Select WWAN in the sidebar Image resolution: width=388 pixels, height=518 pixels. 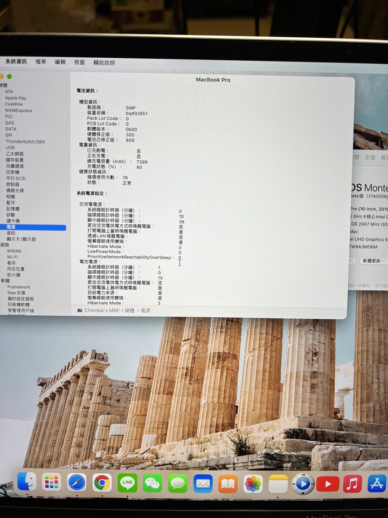pos(14,251)
